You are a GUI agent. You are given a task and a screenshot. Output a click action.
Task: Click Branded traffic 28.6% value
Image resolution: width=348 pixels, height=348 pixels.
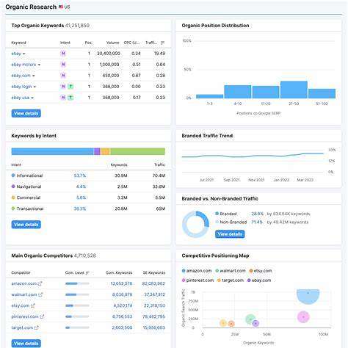coord(257,214)
